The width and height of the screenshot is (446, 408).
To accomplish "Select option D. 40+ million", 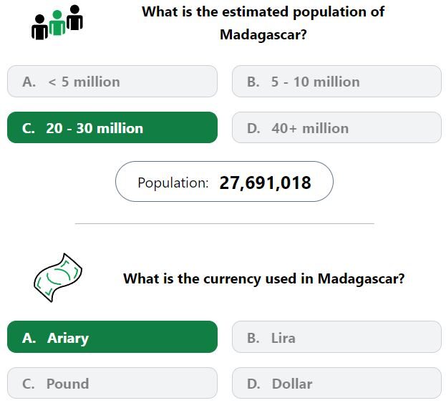I will (336, 127).
